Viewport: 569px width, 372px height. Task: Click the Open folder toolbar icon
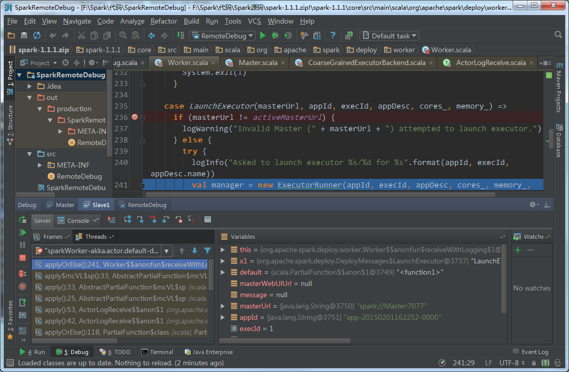click(11, 35)
